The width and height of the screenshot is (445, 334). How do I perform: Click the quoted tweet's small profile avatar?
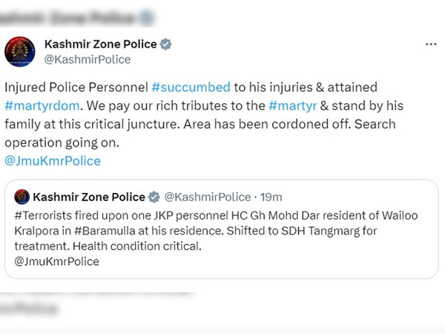pyautogui.click(x=21, y=197)
